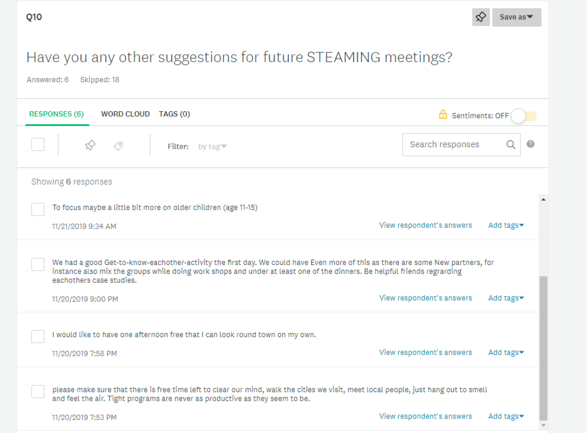View respondent's answers for the 7:53 PM response

(x=425, y=416)
